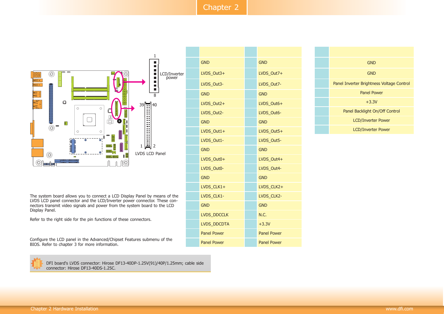
Task: Click the LVDS_Out1+ cell
Action: pos(222,131)
